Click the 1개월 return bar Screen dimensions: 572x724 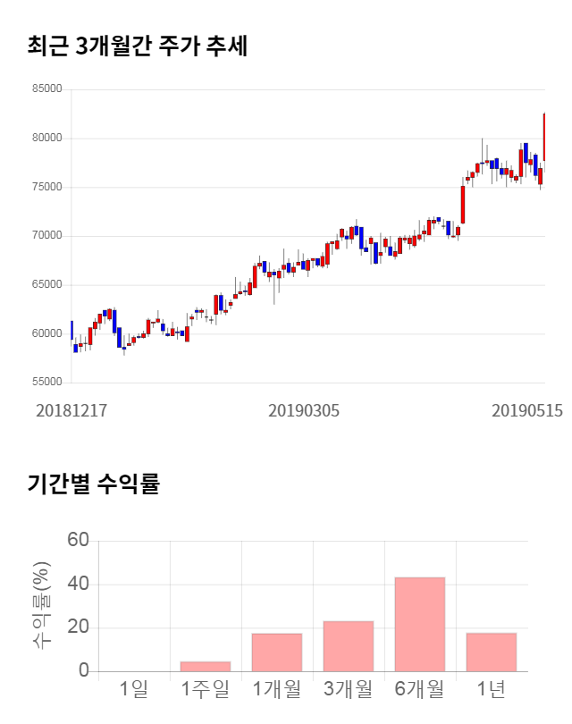click(x=276, y=652)
